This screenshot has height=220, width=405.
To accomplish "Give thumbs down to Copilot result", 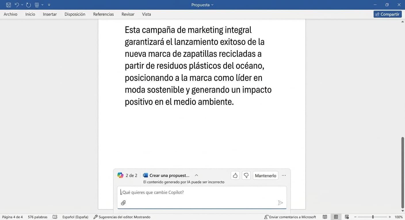I will 246,175.
